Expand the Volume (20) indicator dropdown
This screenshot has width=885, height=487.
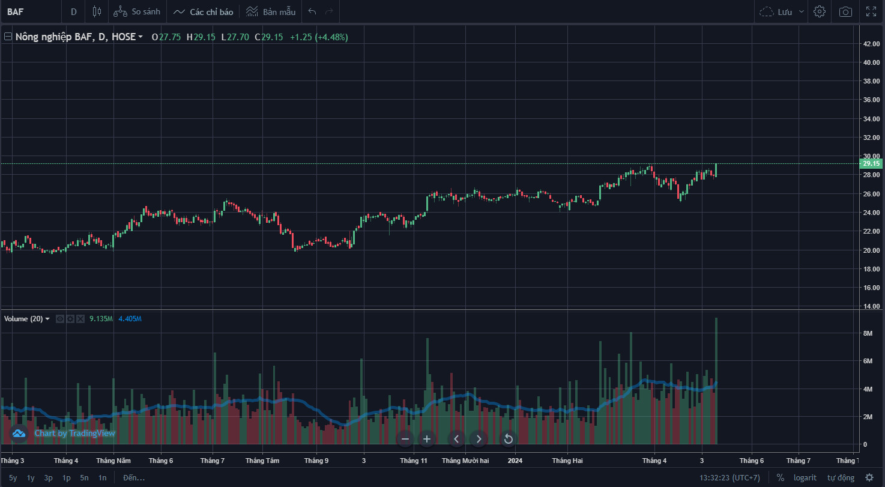(x=47, y=319)
